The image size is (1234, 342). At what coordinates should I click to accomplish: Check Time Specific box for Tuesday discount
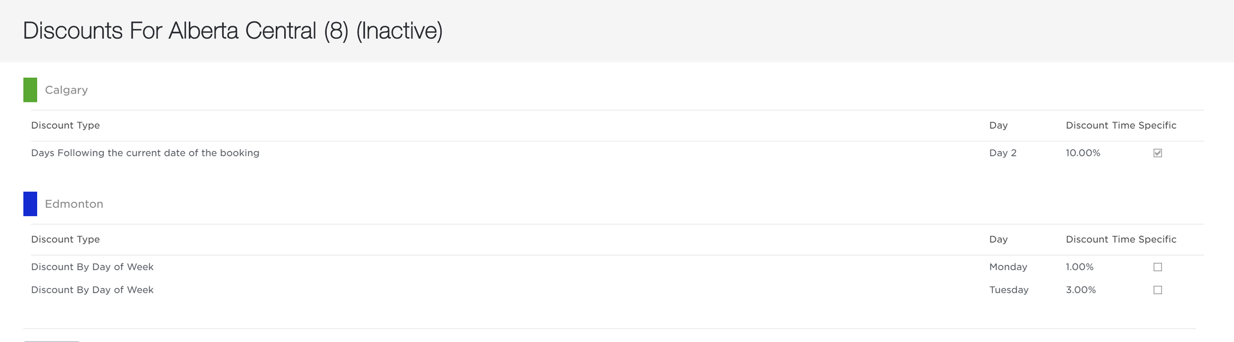point(1158,290)
